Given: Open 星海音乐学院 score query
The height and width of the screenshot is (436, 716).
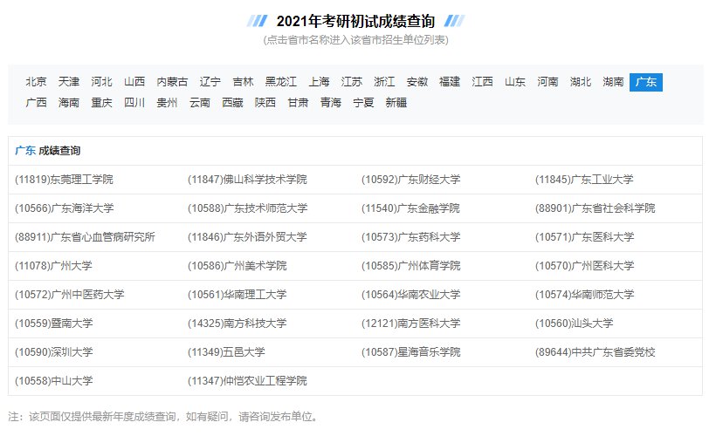Looking at the screenshot, I should [x=410, y=352].
